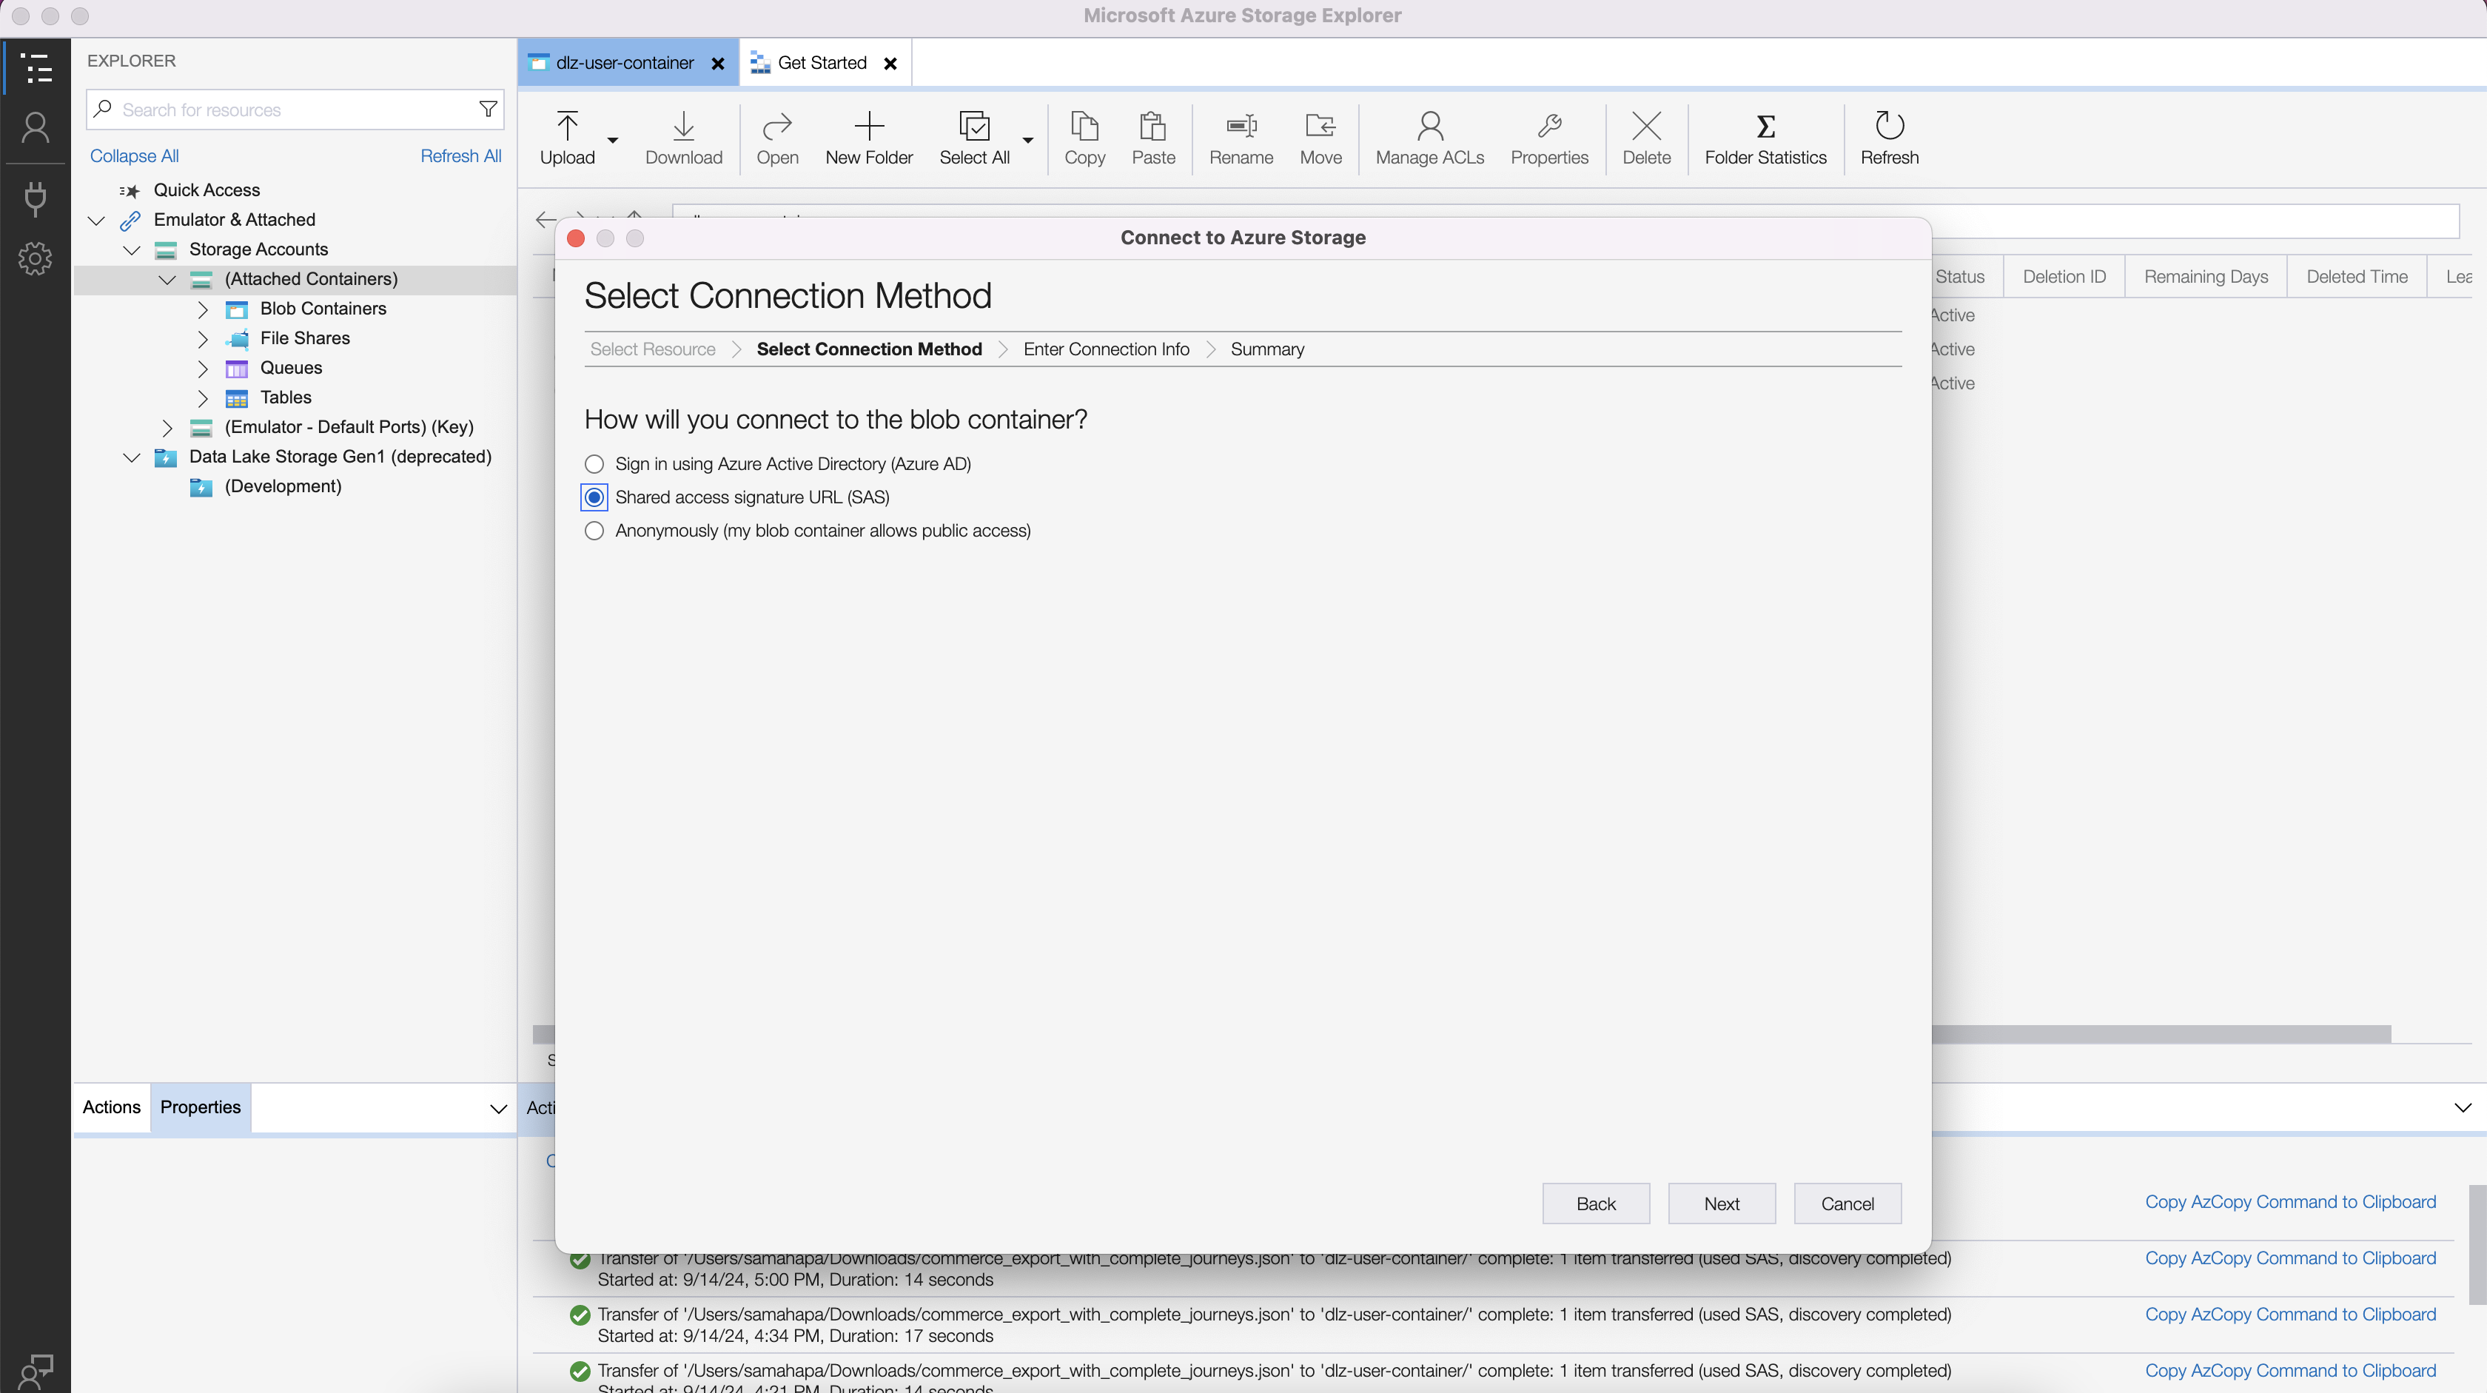Switch to the Actions tab
The image size is (2487, 1393).
pyautogui.click(x=111, y=1107)
